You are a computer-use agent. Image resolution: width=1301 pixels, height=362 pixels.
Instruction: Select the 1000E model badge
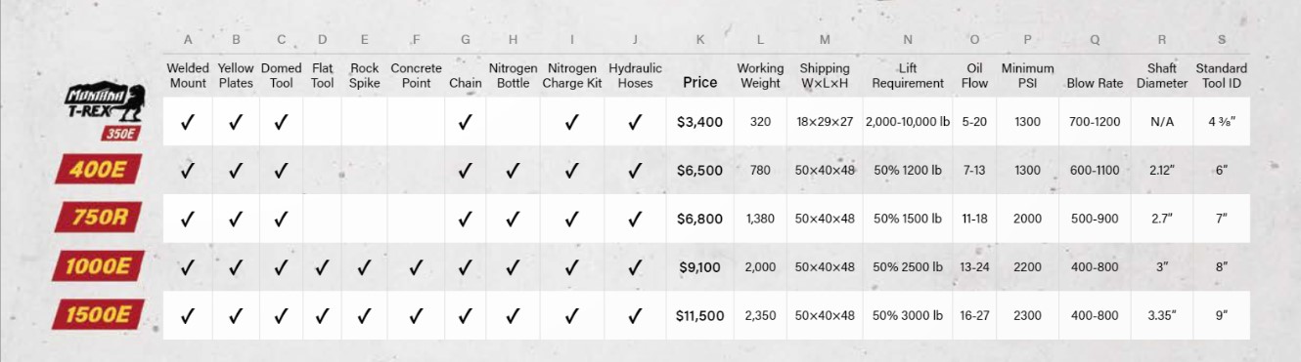(x=99, y=265)
